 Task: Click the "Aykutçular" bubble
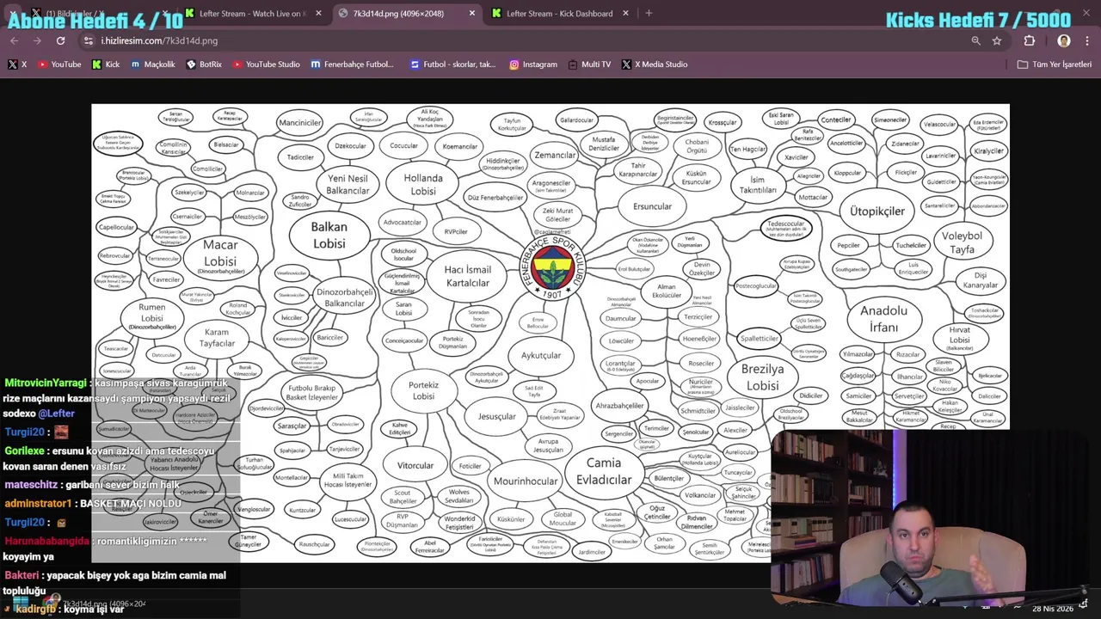click(541, 355)
